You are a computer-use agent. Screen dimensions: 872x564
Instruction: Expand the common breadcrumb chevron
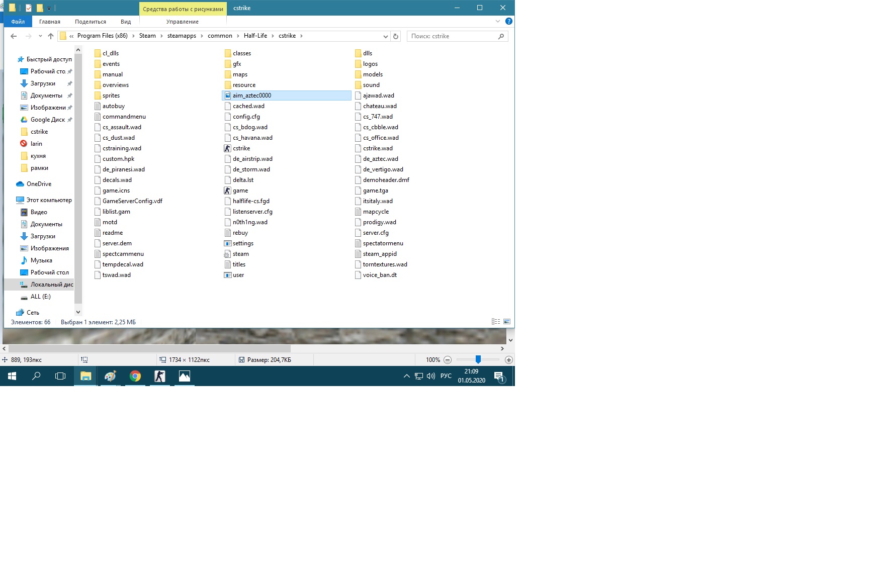tap(238, 36)
